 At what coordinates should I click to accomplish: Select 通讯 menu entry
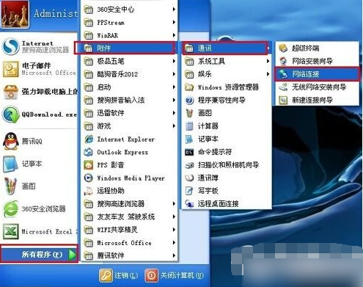coord(224,48)
